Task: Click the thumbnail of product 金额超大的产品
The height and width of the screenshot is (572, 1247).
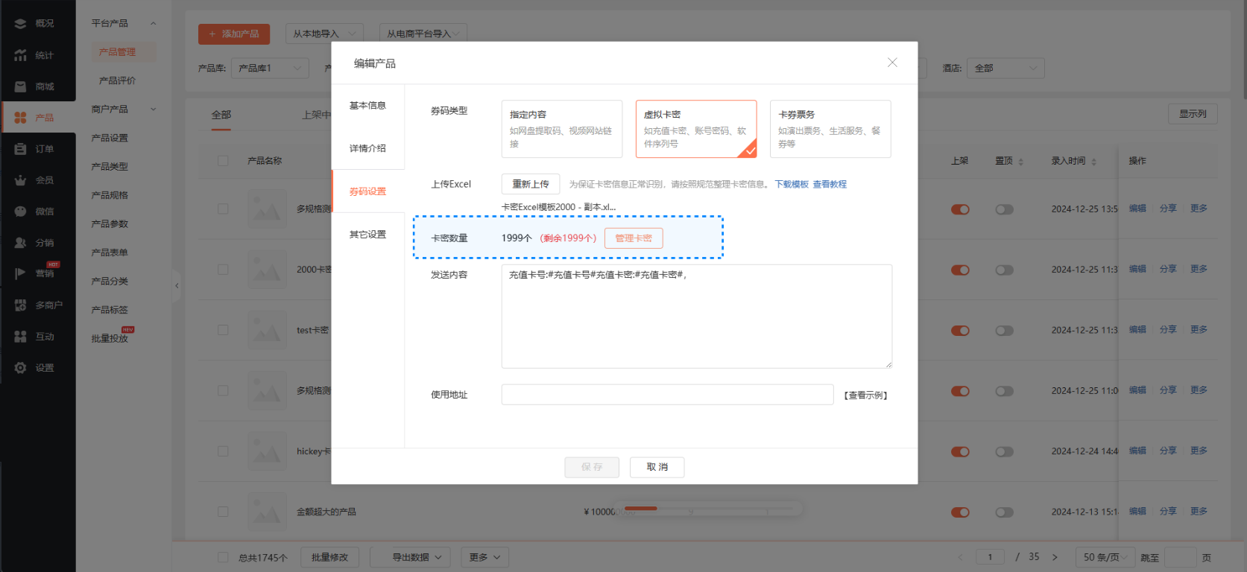Action: [x=267, y=512]
